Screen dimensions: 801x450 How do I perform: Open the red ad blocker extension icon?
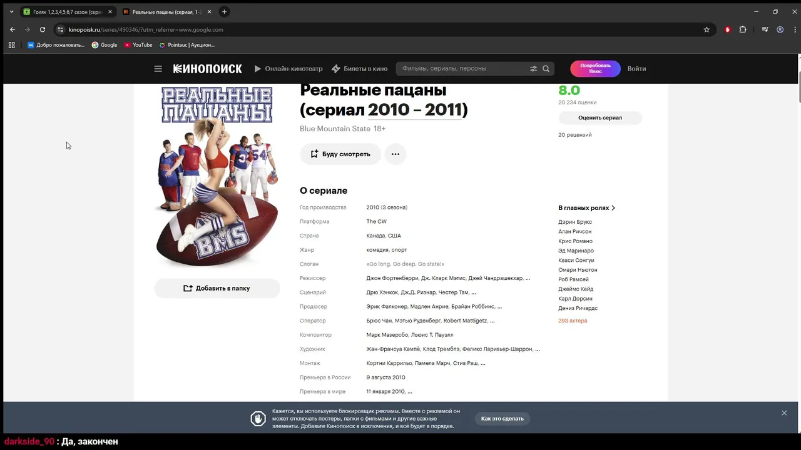coord(727,29)
